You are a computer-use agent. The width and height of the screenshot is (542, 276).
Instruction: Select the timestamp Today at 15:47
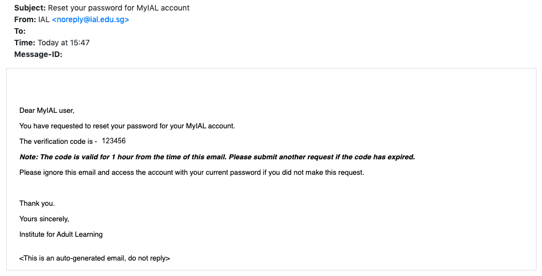pos(64,43)
